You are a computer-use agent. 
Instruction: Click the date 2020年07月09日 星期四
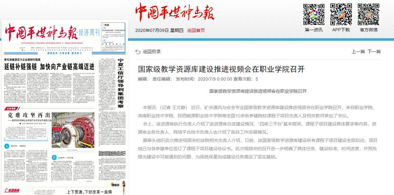point(159,30)
